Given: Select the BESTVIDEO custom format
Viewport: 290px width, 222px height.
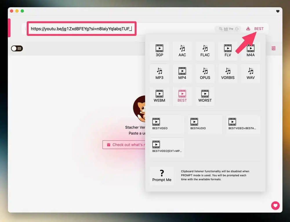Looking at the screenshot, I should point(167,124).
